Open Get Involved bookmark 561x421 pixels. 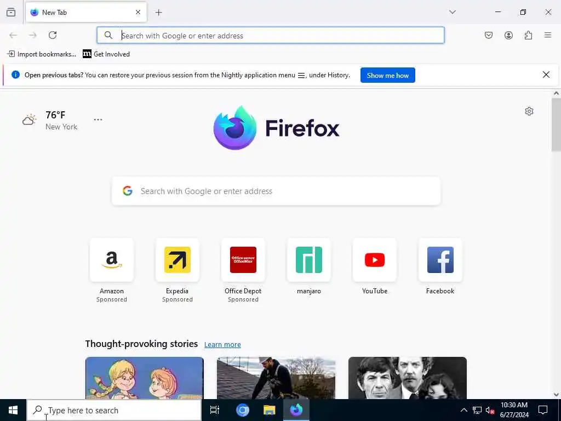tap(106, 54)
